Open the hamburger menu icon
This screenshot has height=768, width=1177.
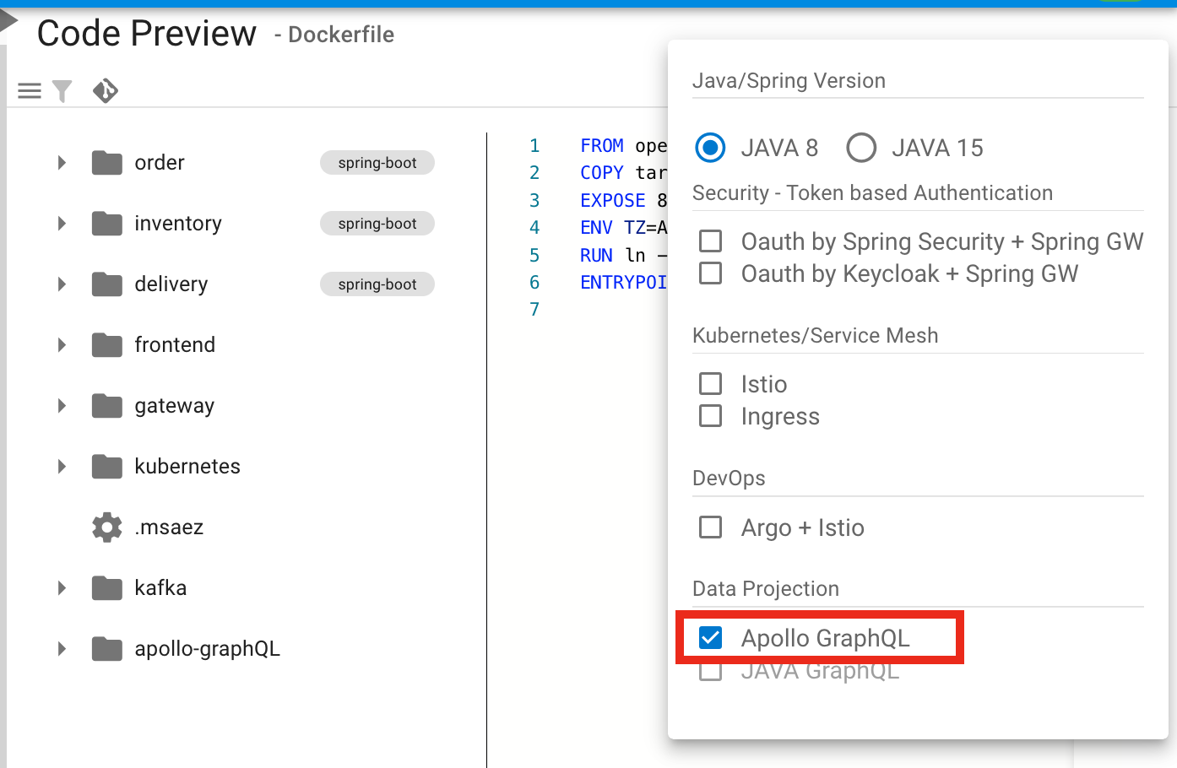point(30,91)
